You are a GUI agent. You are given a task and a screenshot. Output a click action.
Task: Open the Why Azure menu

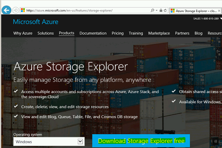pyautogui.click(x=23, y=33)
